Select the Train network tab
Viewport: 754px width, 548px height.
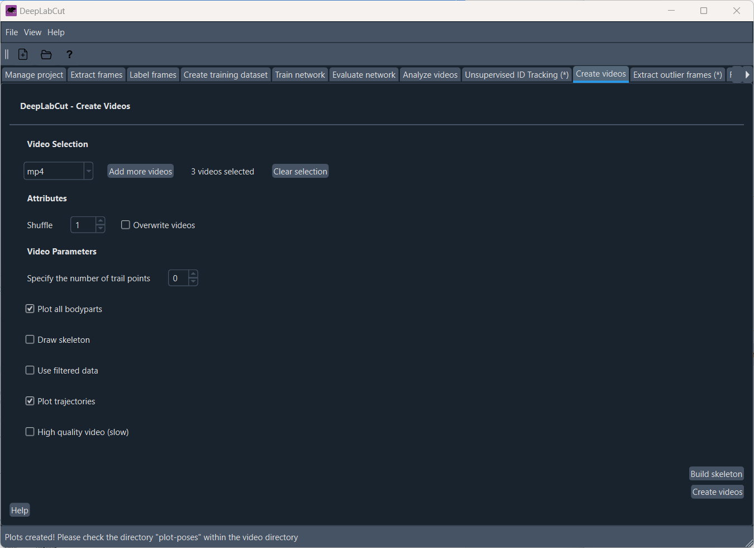(300, 75)
